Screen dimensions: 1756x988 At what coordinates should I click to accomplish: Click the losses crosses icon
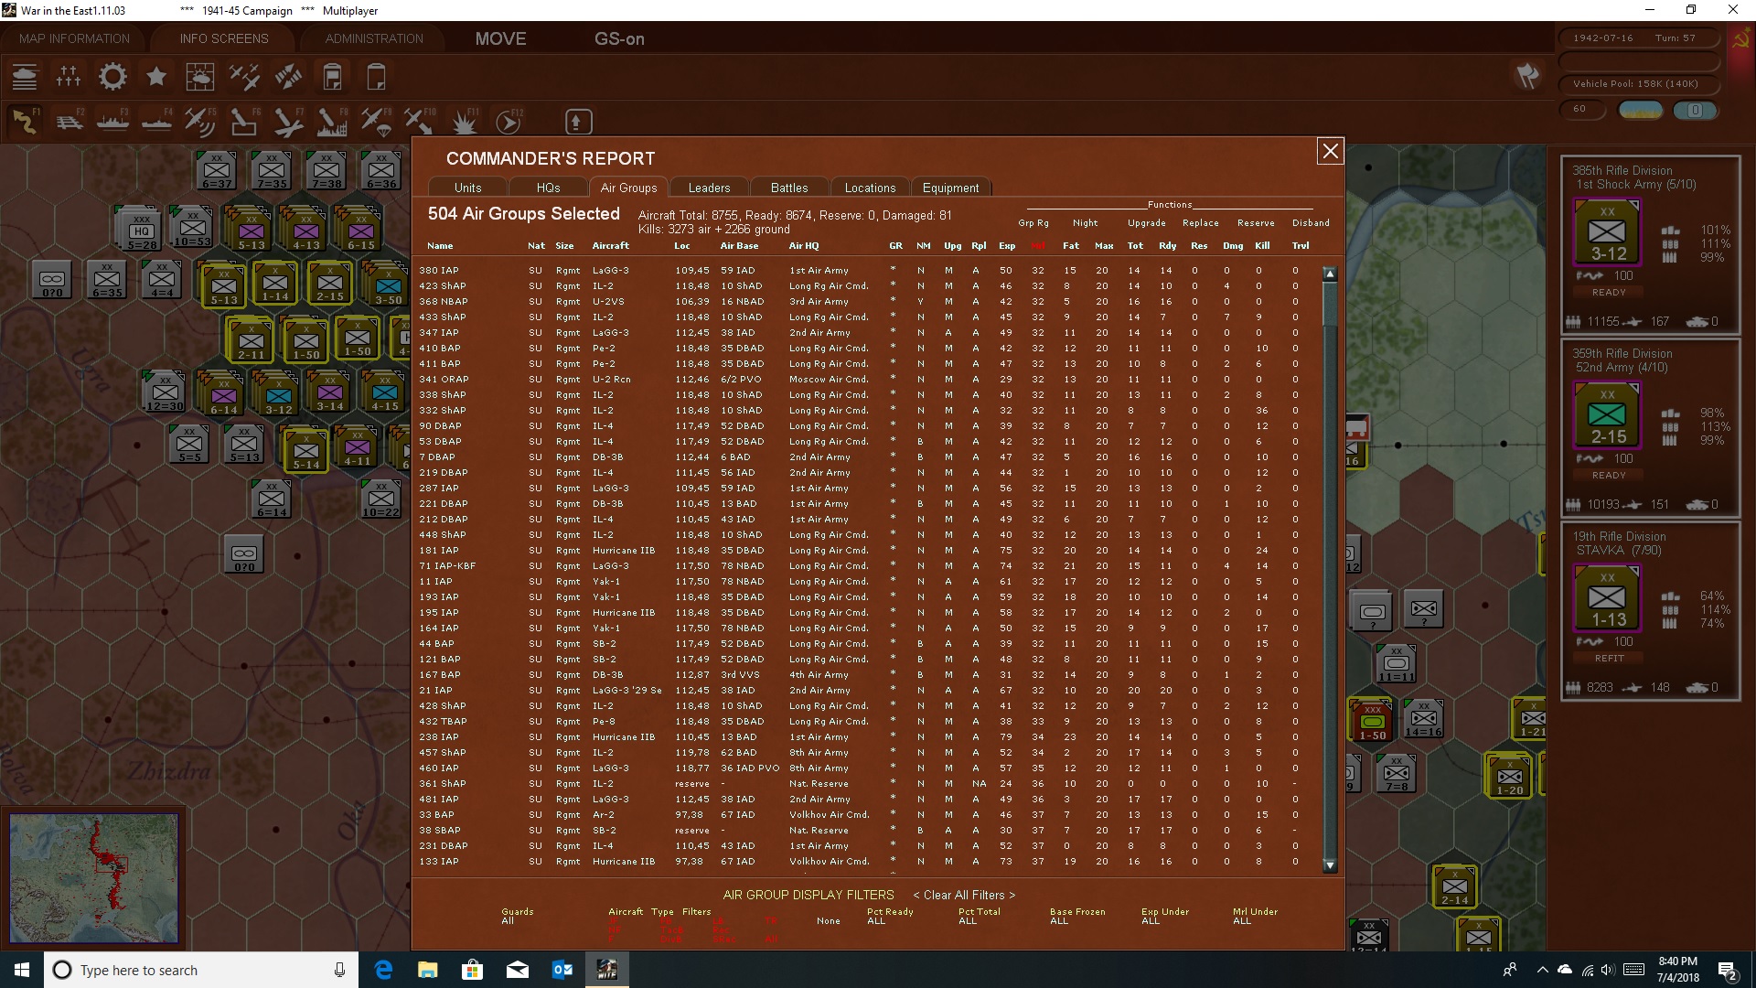tap(69, 77)
